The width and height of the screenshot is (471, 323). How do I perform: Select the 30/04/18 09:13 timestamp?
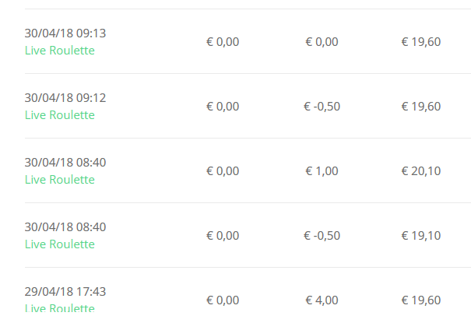(x=65, y=33)
